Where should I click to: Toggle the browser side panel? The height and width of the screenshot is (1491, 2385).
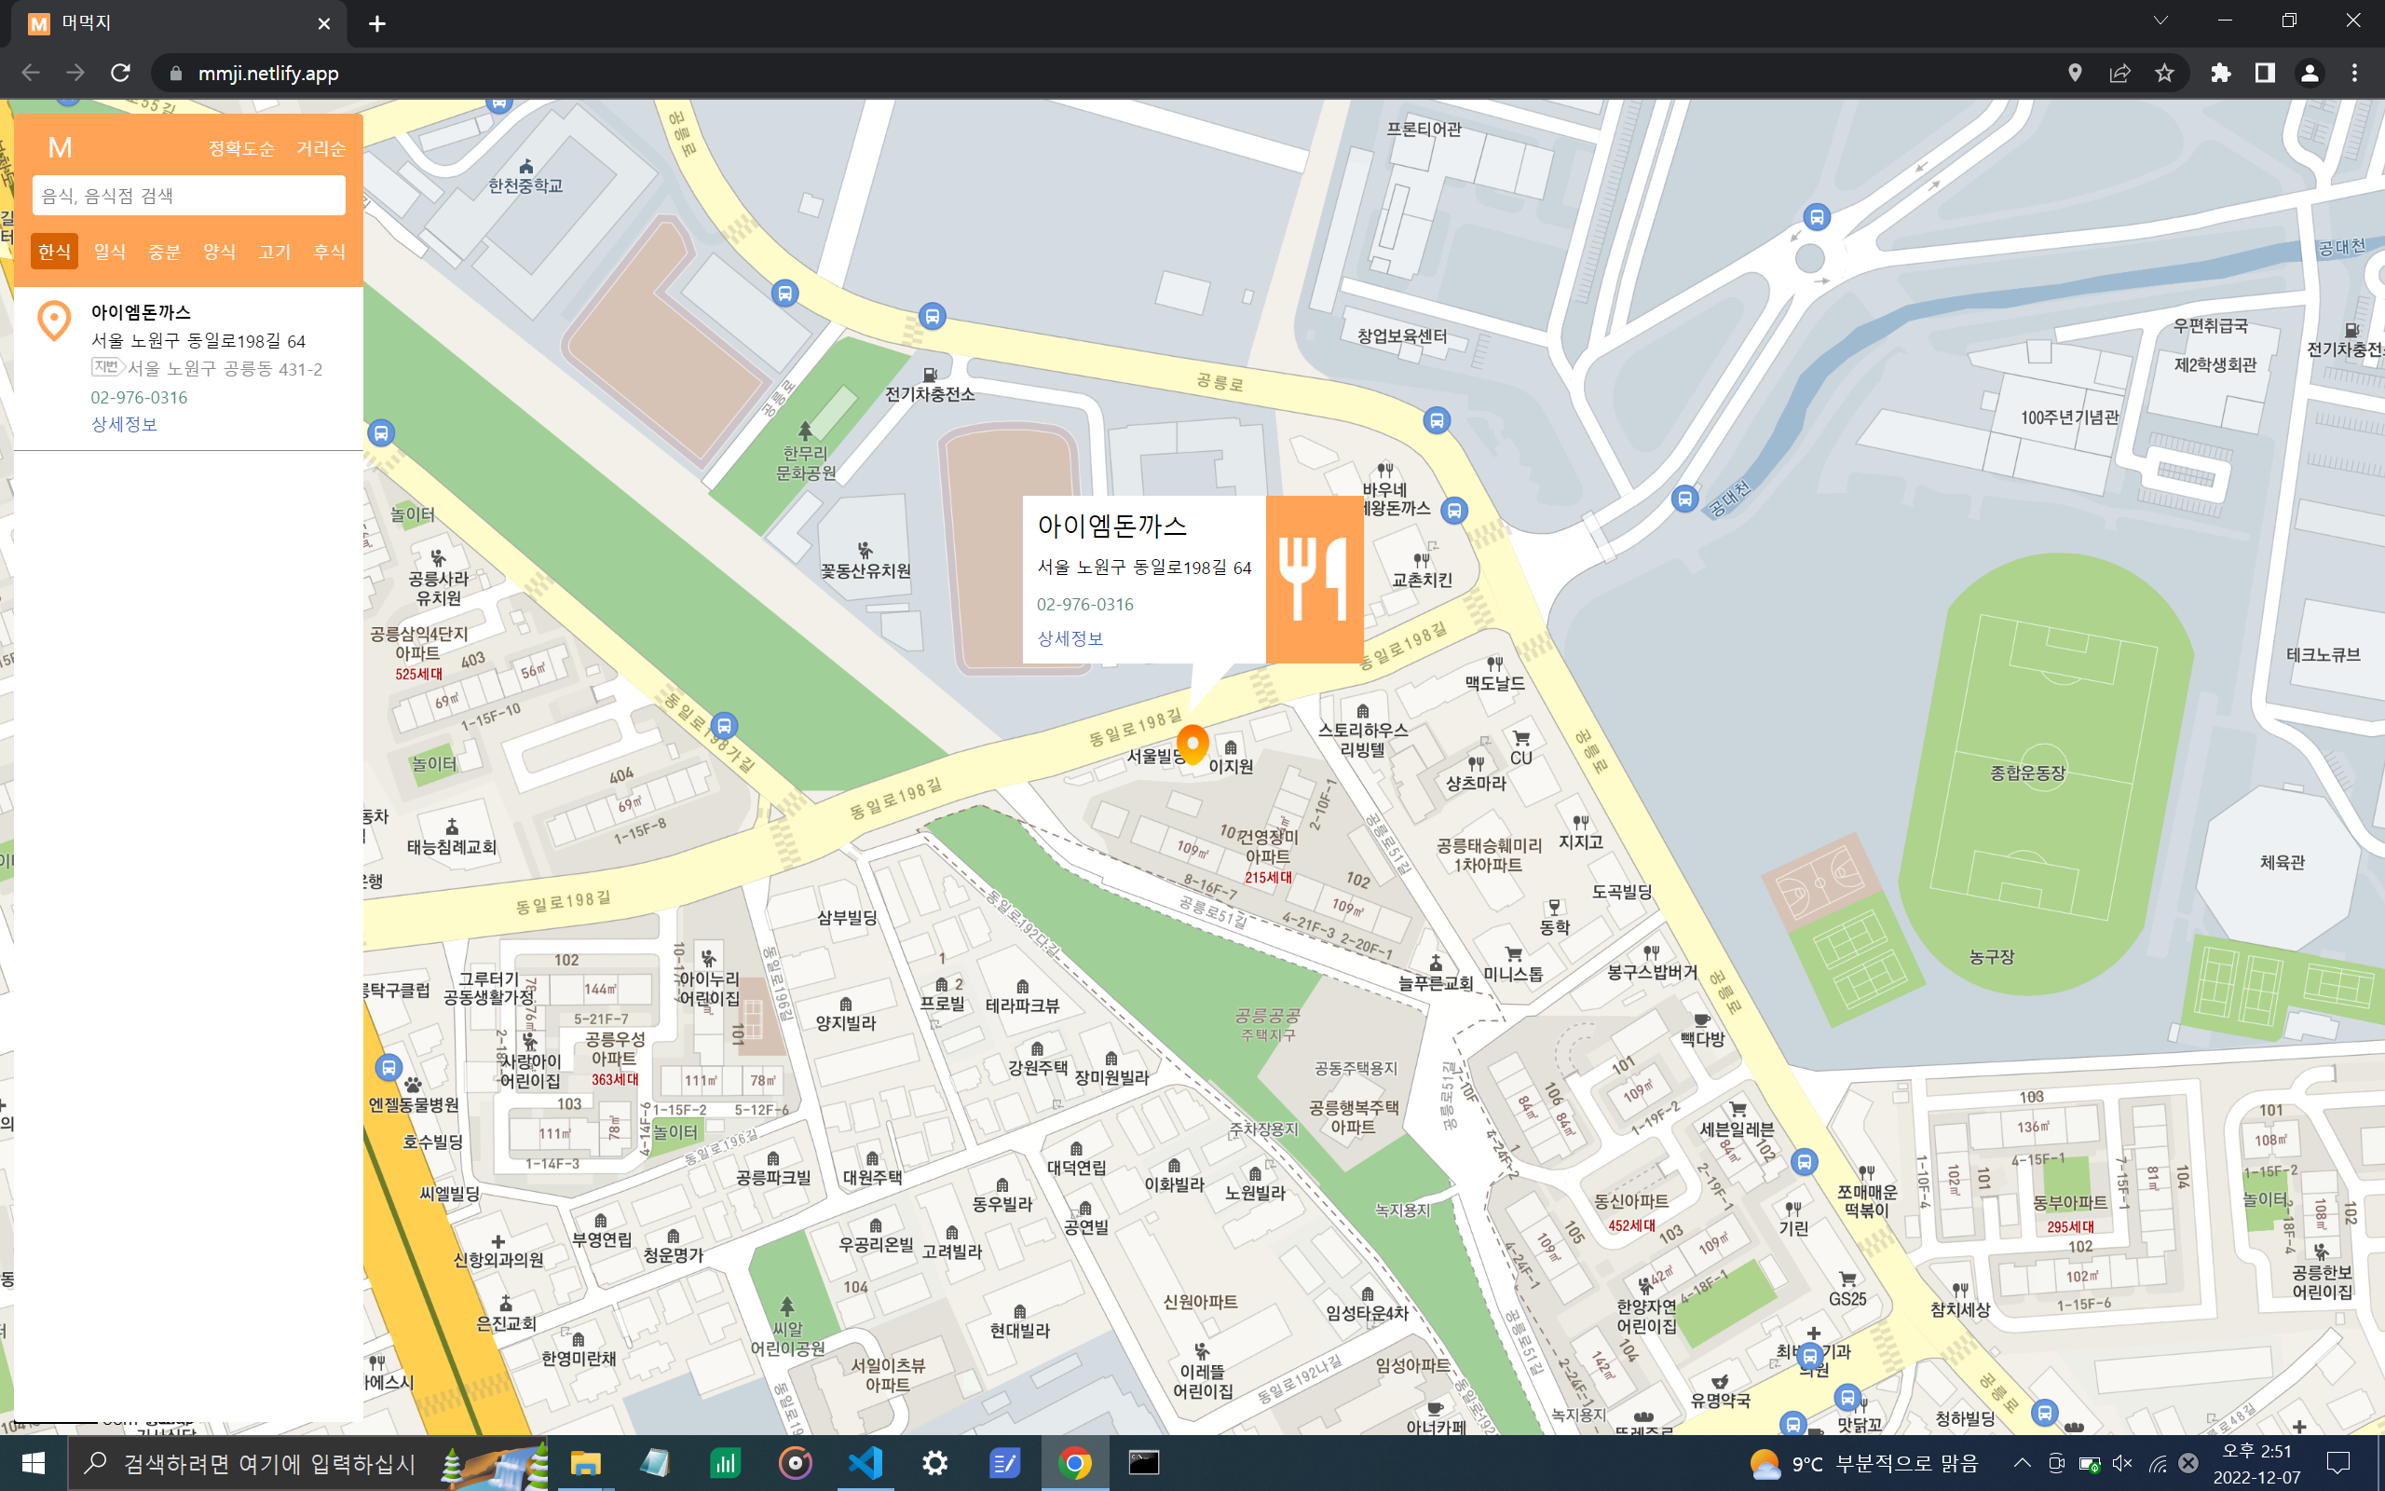[2265, 73]
